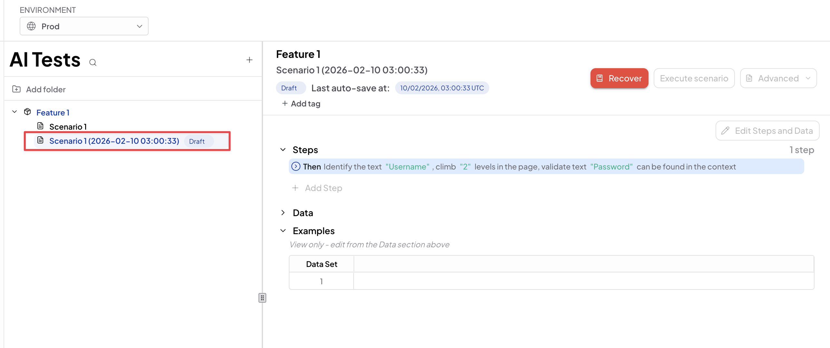Viewport: 830px width, 348px height.
Task: Select Scenario 1 in the tree
Action: click(68, 127)
